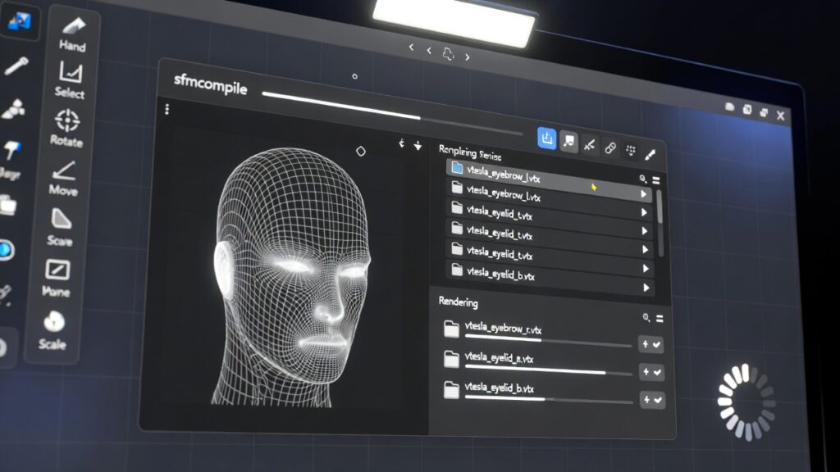Viewport: 840px width, 472px height.
Task: Open three-dot menu below sfmcompile title
Action: click(x=167, y=109)
